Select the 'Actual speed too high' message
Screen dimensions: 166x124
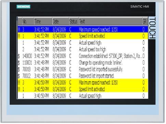83,49
